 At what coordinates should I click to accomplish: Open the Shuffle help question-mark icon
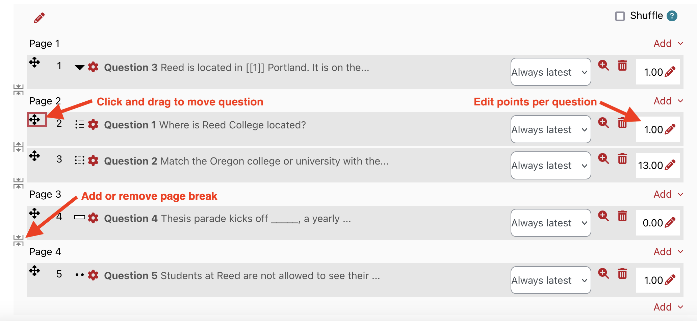click(672, 16)
